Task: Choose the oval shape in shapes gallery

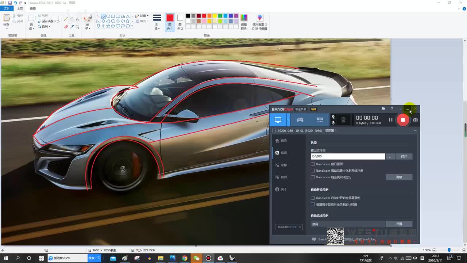Action: click(x=108, y=16)
